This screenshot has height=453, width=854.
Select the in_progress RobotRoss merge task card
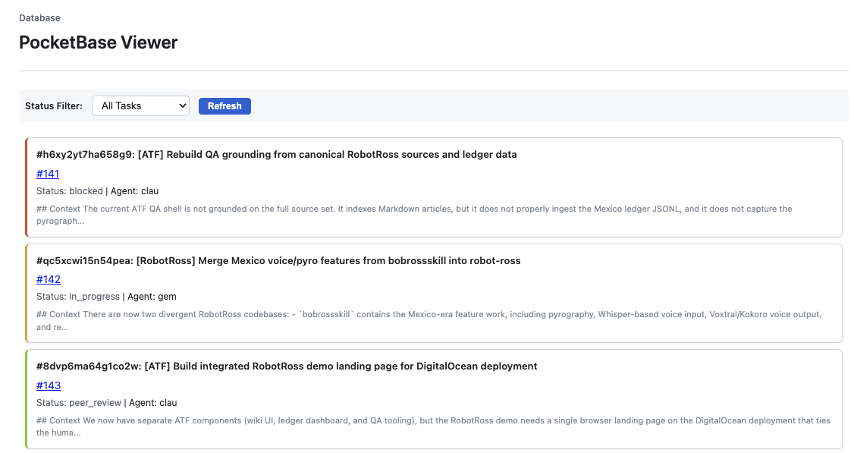pyautogui.click(x=436, y=292)
